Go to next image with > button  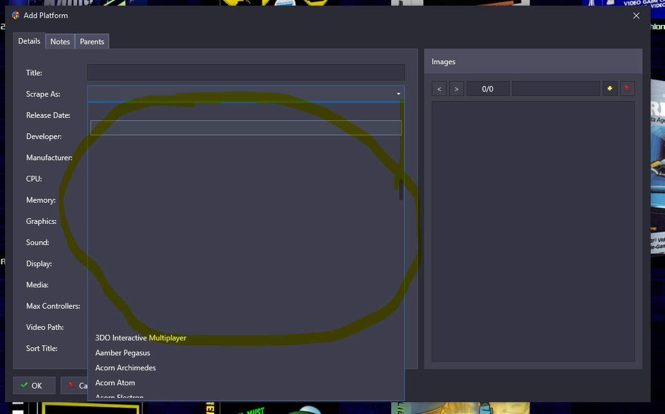pos(457,89)
